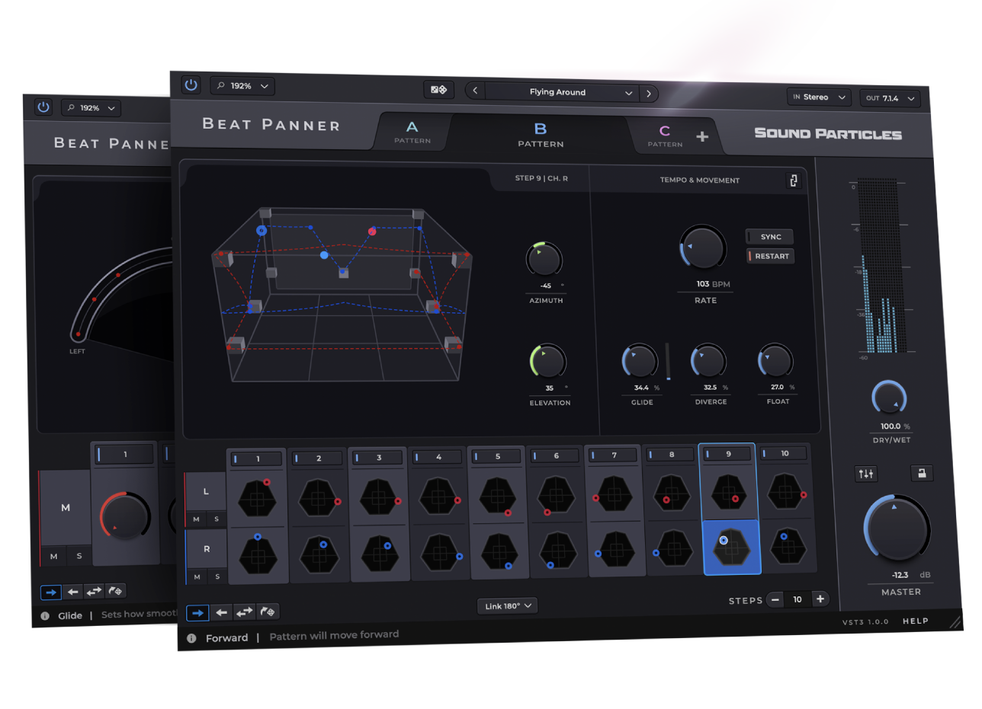
Task: Open the Link 180° dropdown
Action: [x=508, y=606]
